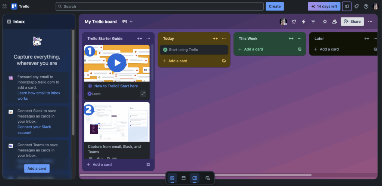Star the My Trello board
Screen dimensions: 382x186
(325, 22)
